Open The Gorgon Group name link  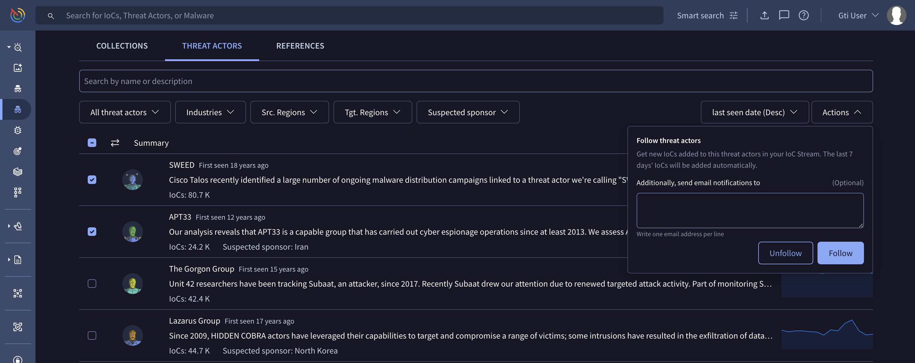tap(201, 269)
